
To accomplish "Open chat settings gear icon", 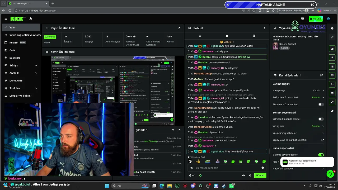I will tap(250, 175).
